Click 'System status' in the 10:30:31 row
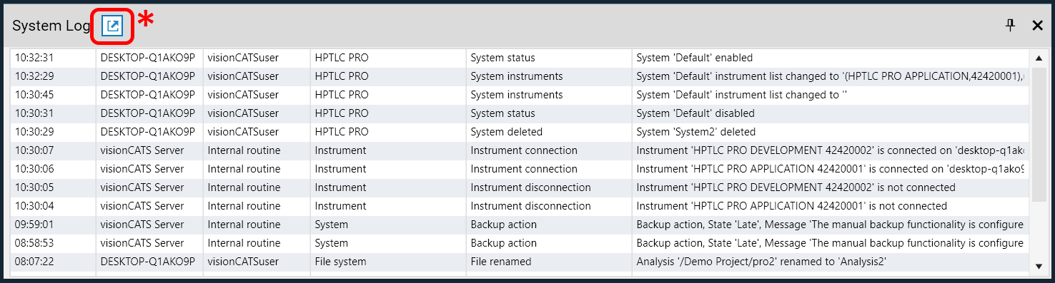This screenshot has height=283, width=1055. 502,113
